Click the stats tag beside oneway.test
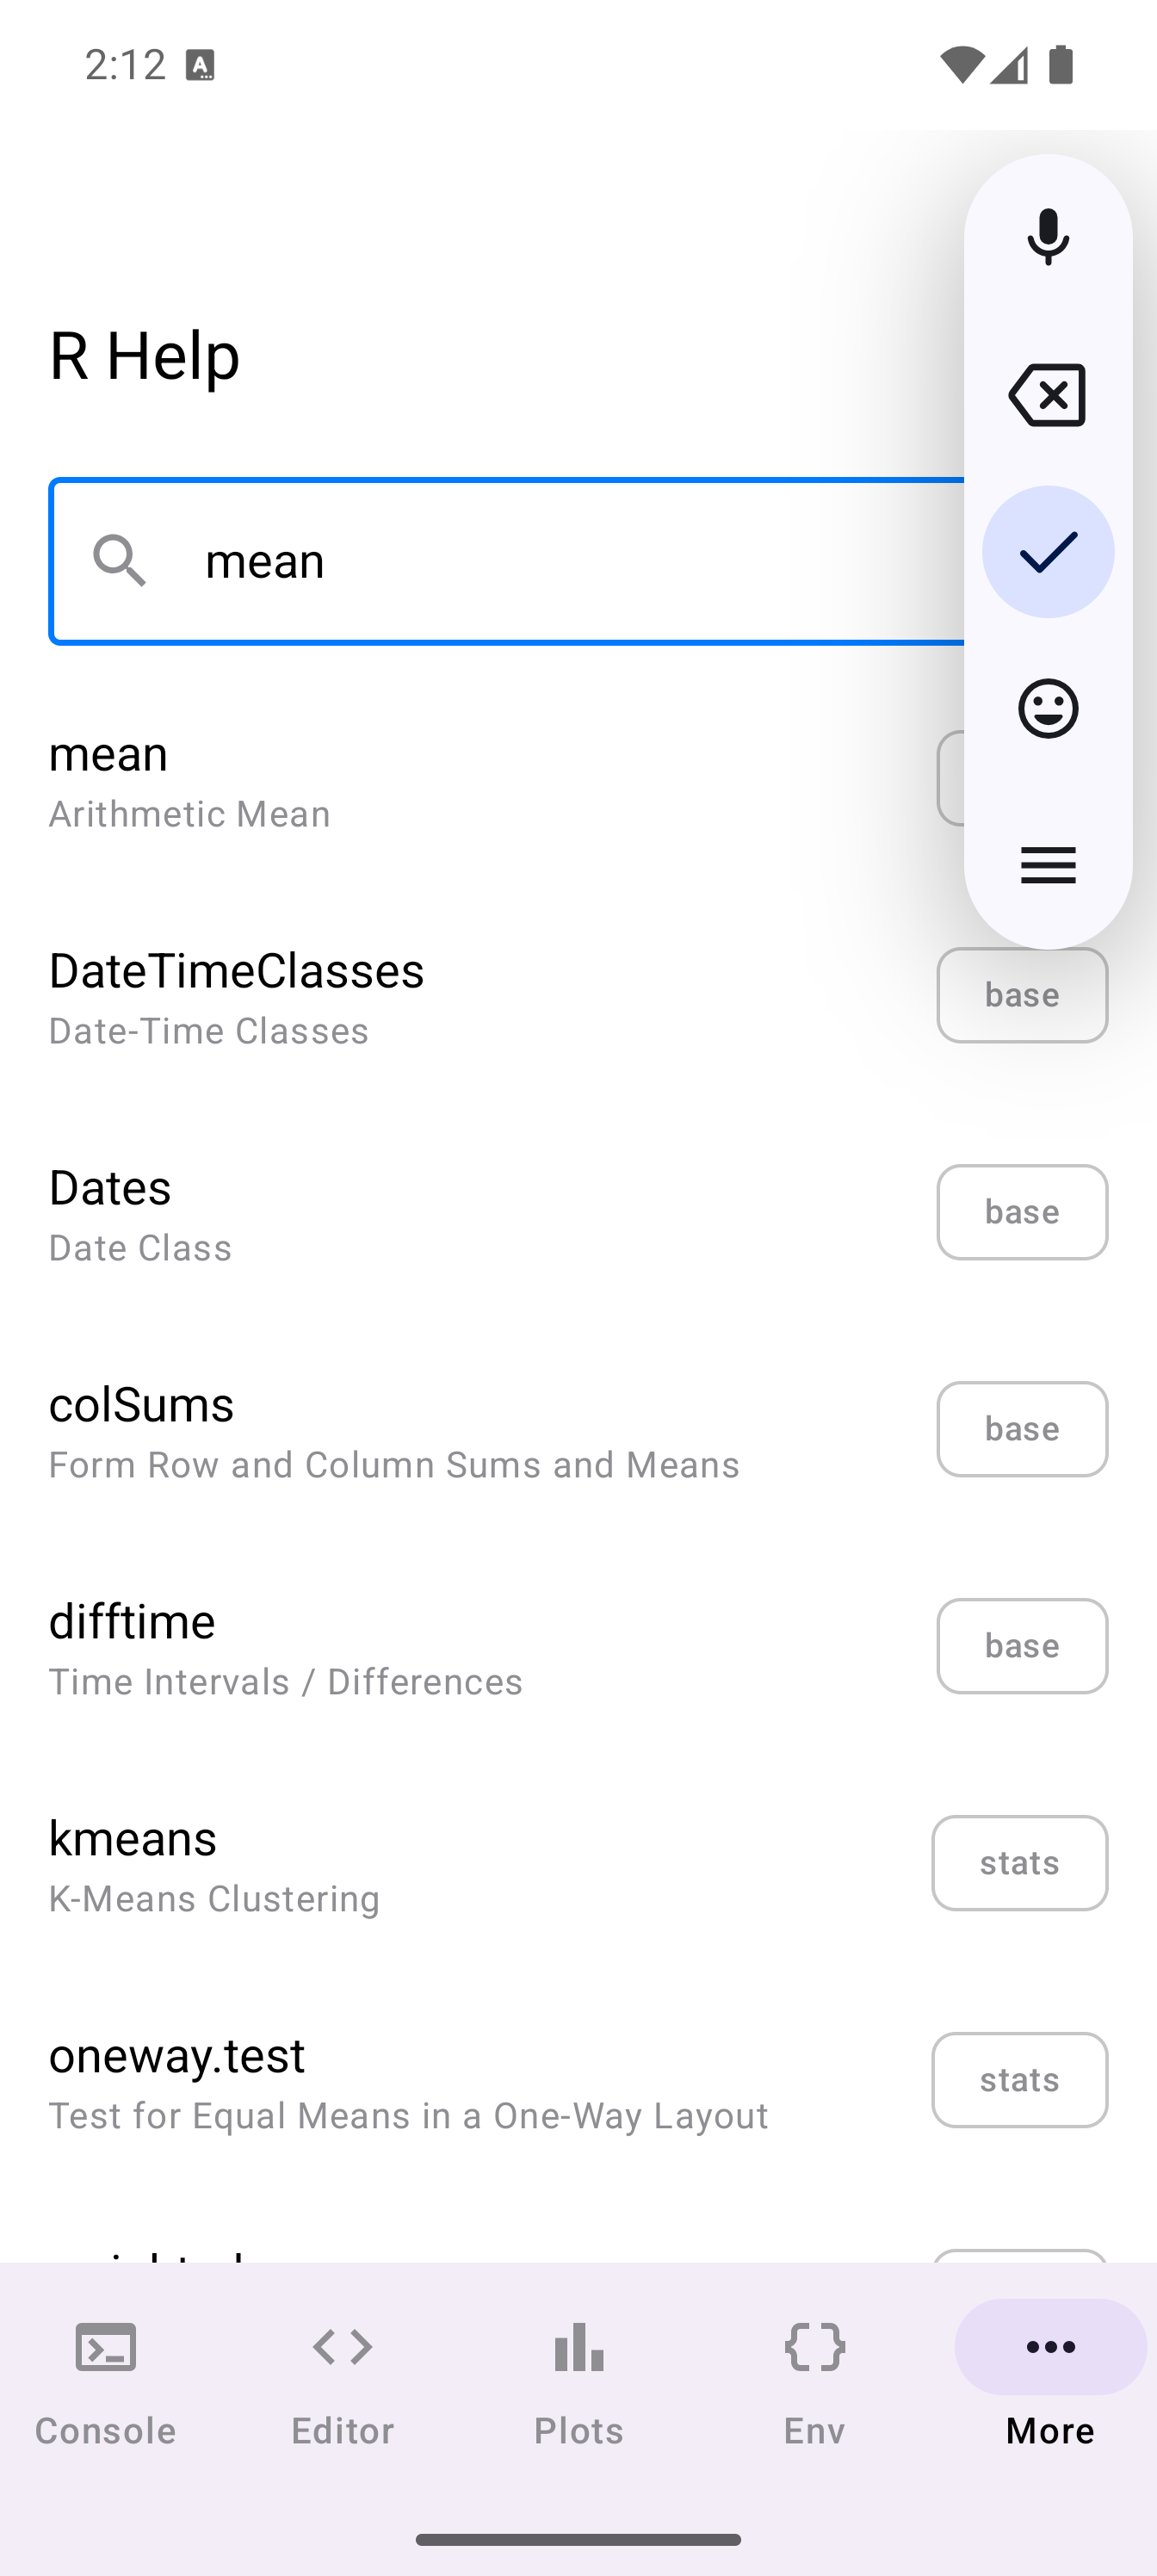 tap(1019, 2080)
